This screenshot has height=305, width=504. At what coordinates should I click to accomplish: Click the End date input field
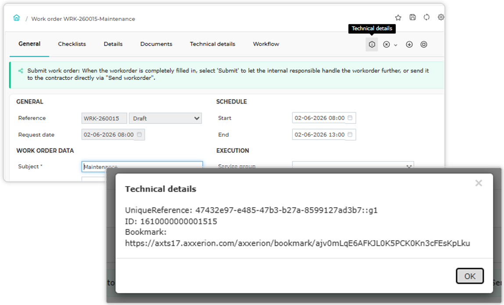tap(324, 134)
